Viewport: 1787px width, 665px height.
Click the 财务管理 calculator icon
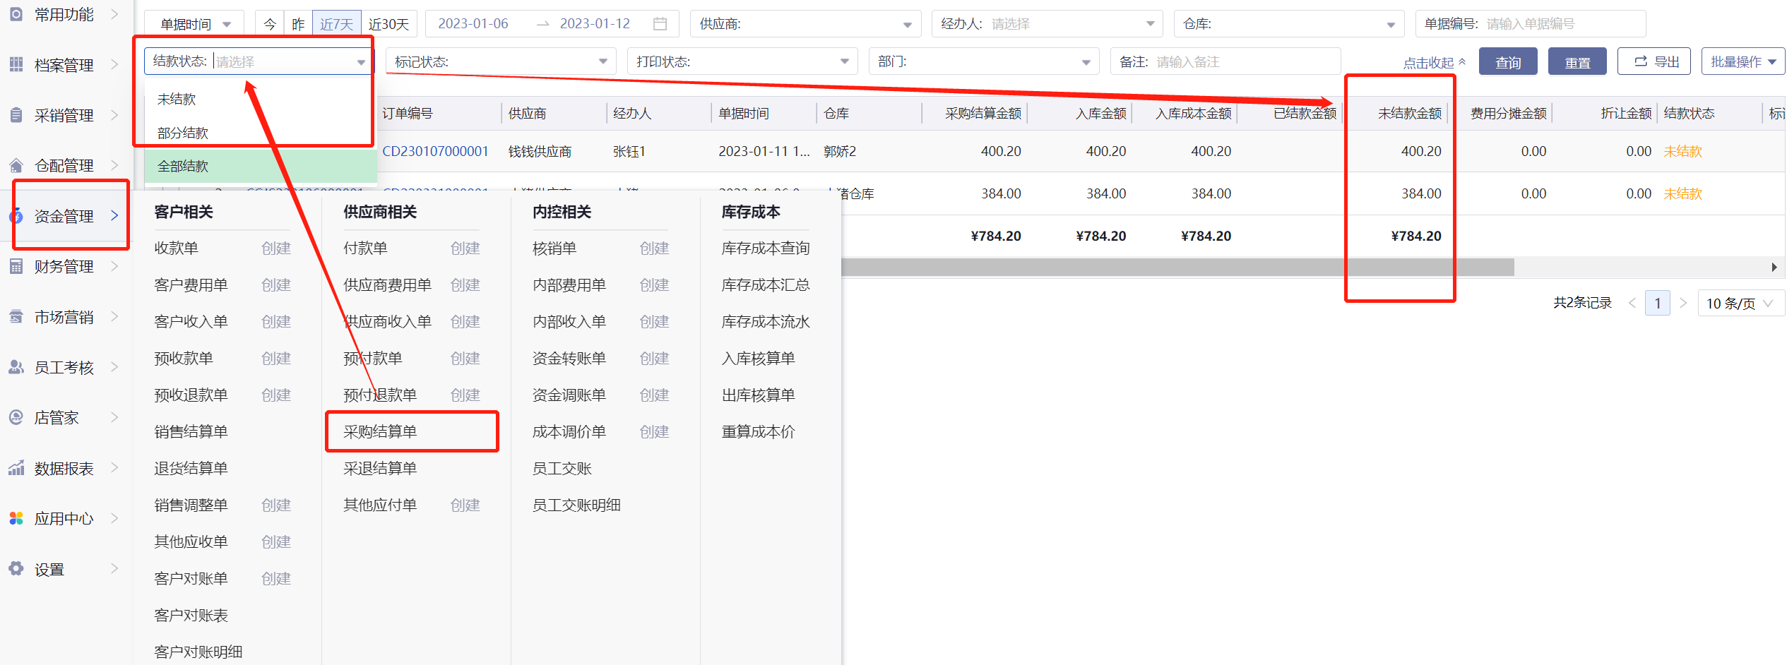[x=16, y=267]
